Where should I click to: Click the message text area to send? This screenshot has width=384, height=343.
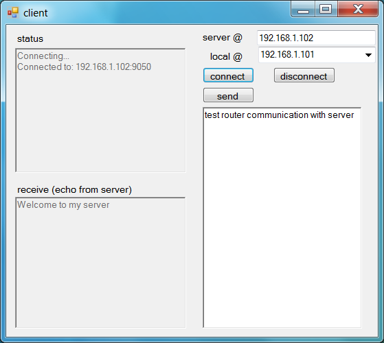tap(282, 217)
